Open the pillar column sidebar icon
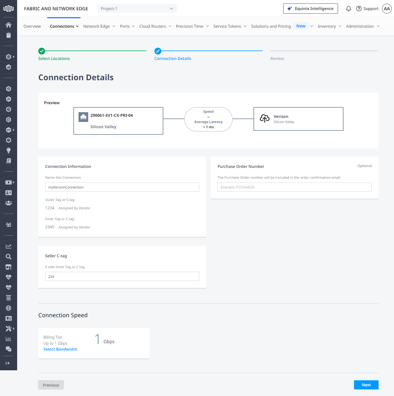394x396 pixels. point(9,298)
